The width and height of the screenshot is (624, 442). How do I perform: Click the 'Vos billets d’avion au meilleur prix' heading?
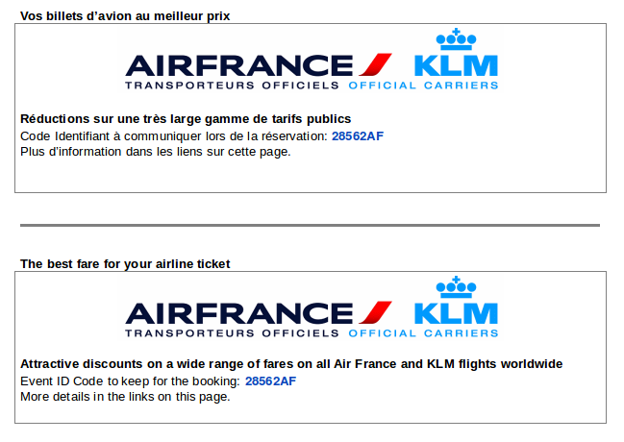coord(125,16)
